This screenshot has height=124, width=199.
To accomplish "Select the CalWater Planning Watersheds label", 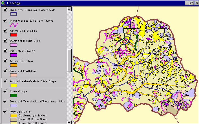I will (32, 10).
